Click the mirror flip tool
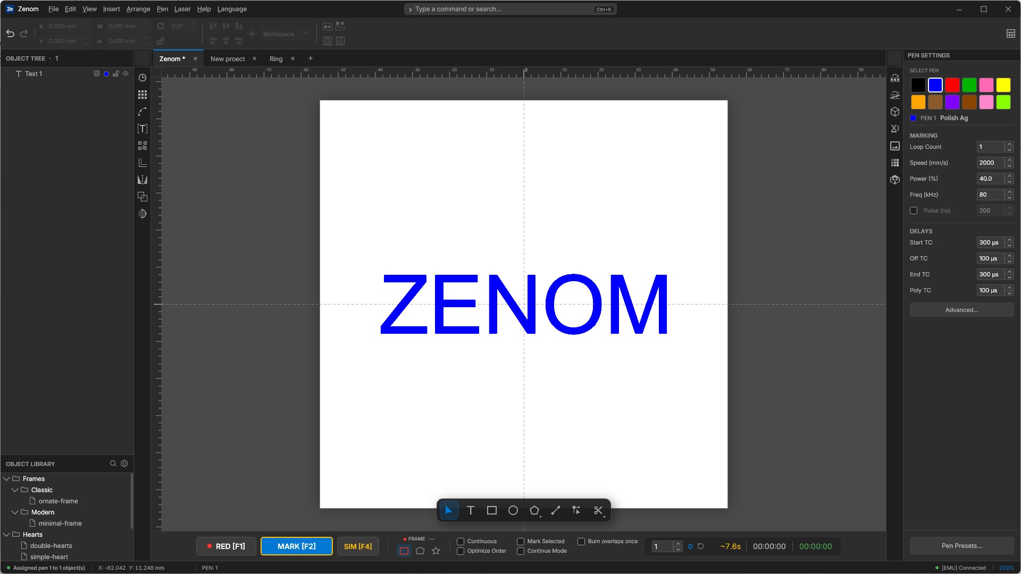 point(143,180)
